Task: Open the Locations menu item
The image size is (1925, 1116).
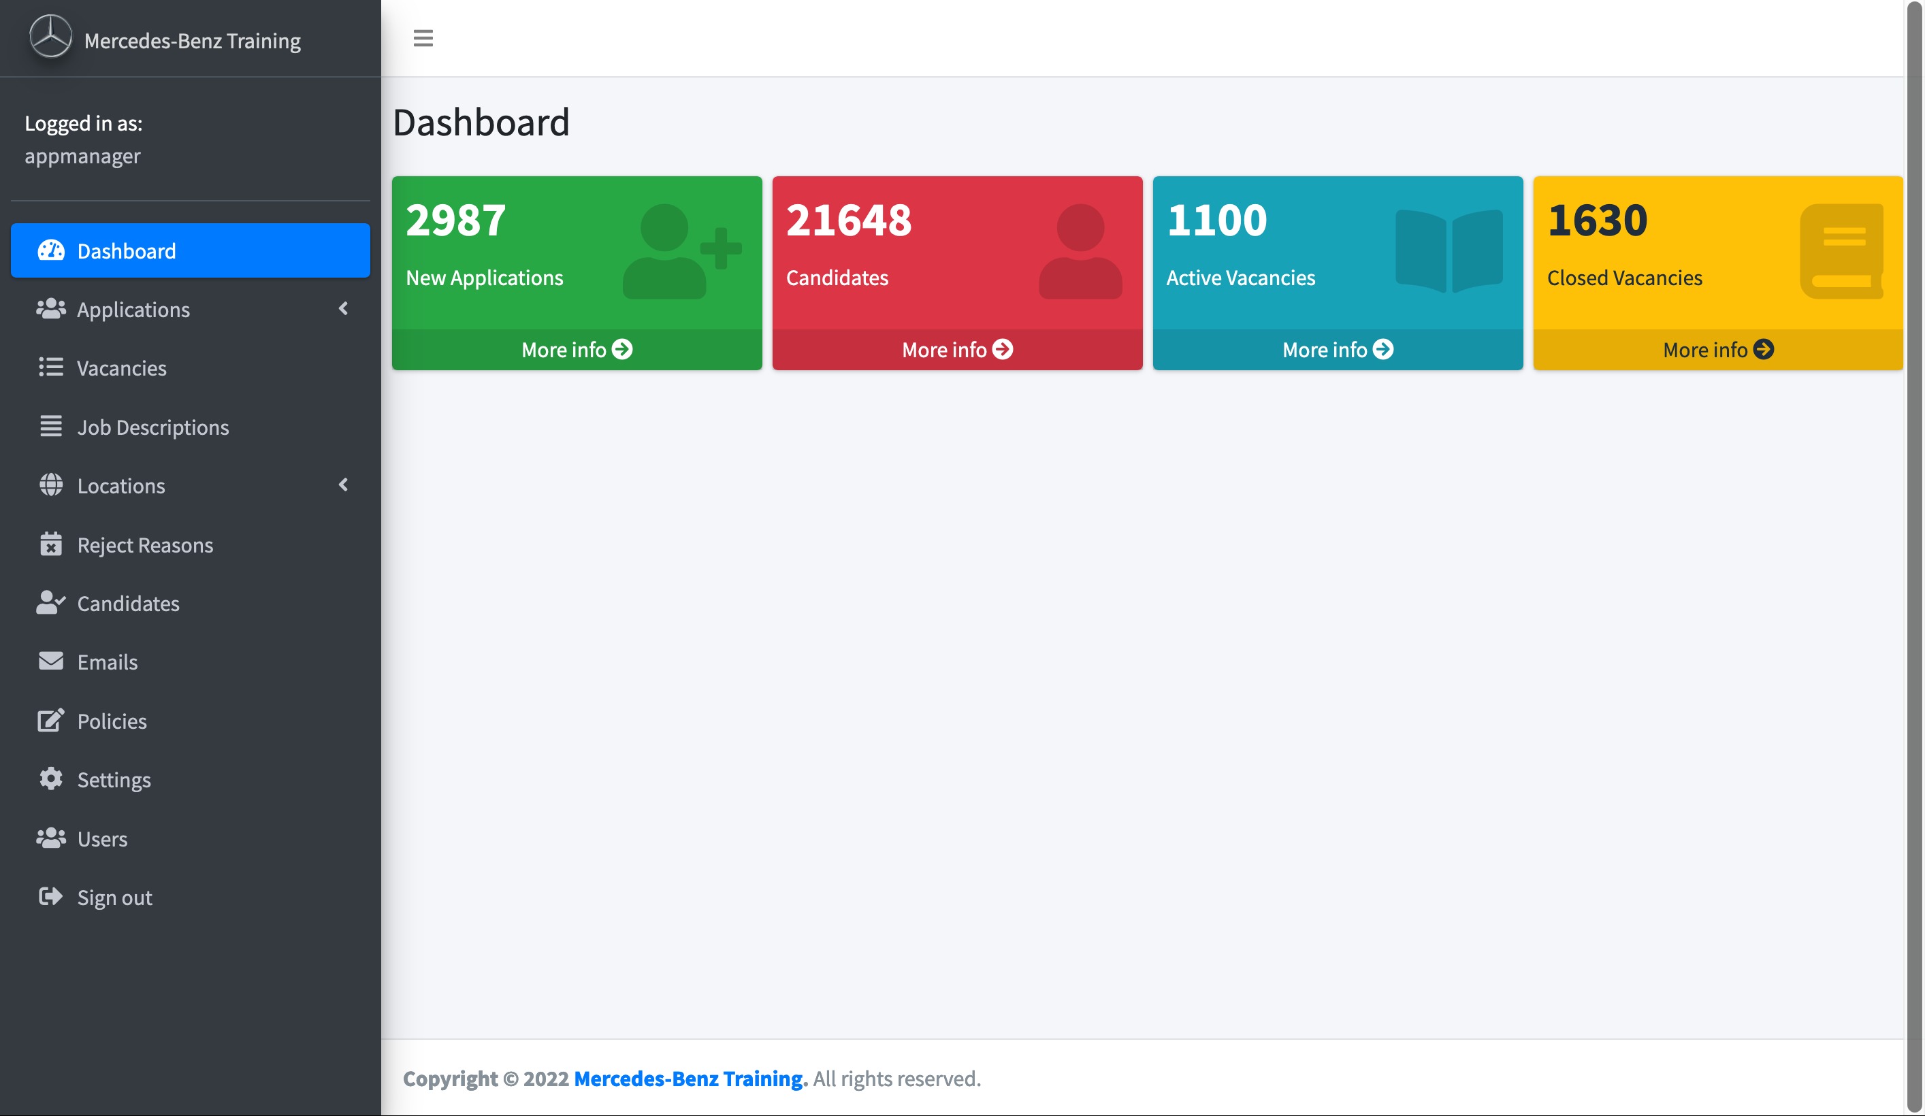Action: [190, 486]
